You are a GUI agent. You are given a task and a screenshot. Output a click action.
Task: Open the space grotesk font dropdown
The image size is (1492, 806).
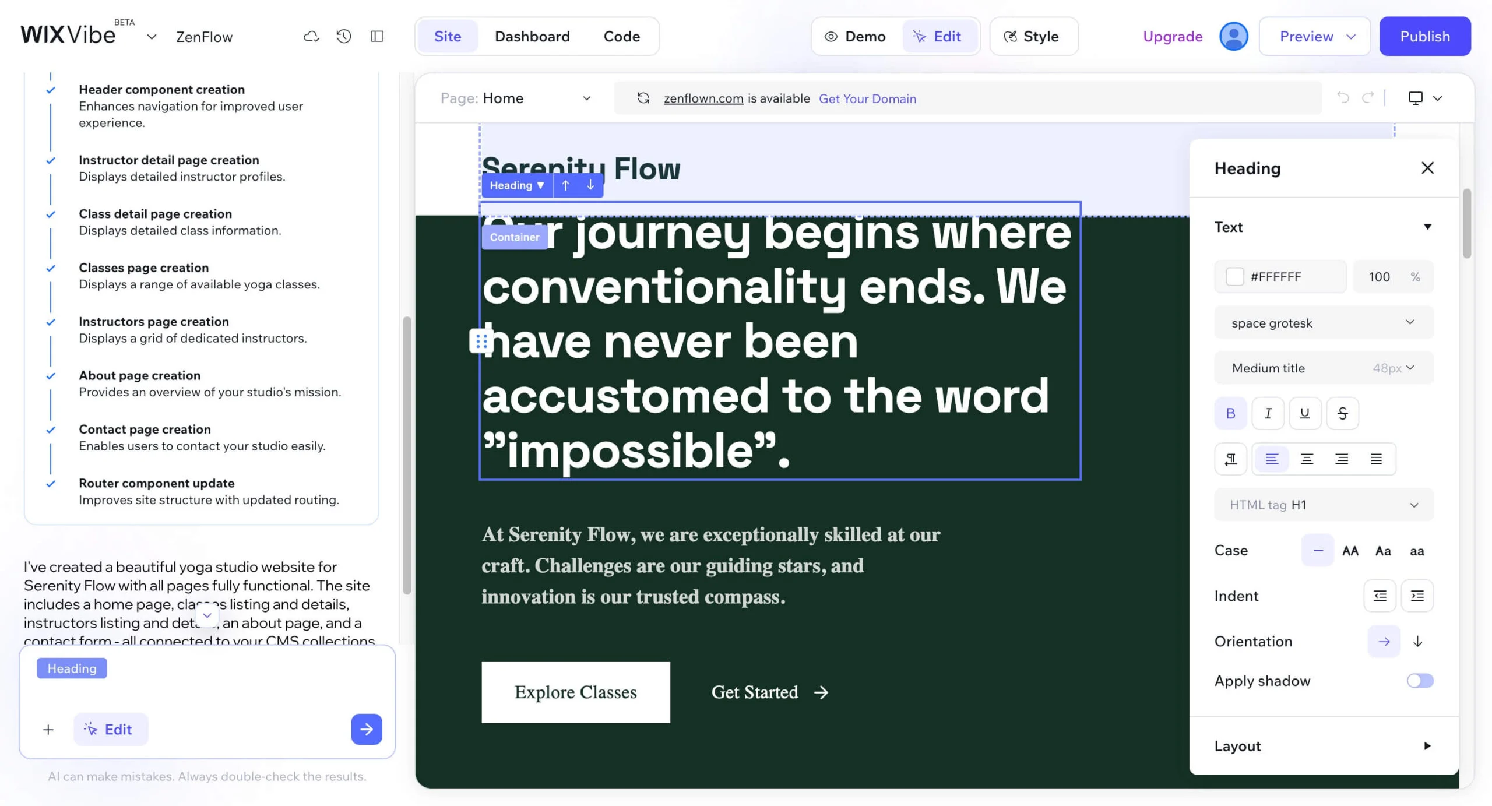pyautogui.click(x=1323, y=322)
